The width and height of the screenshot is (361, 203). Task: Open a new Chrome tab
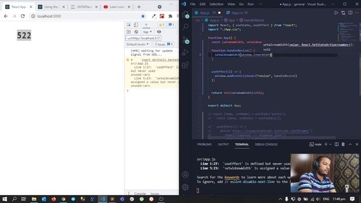click(139, 7)
